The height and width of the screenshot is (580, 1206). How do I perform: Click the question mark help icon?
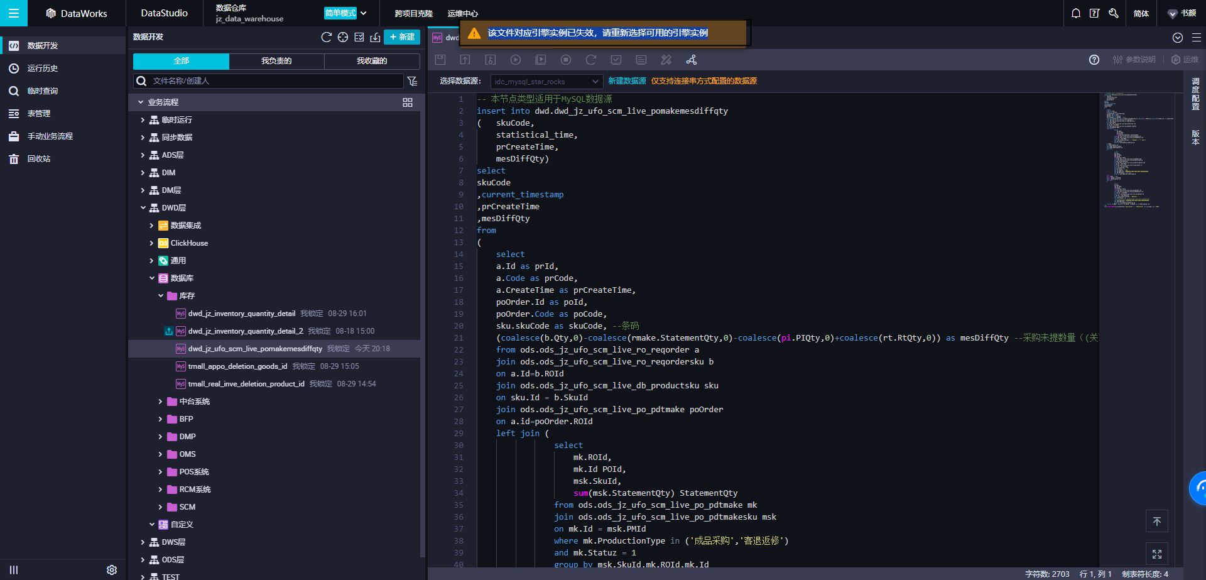pyautogui.click(x=1094, y=60)
